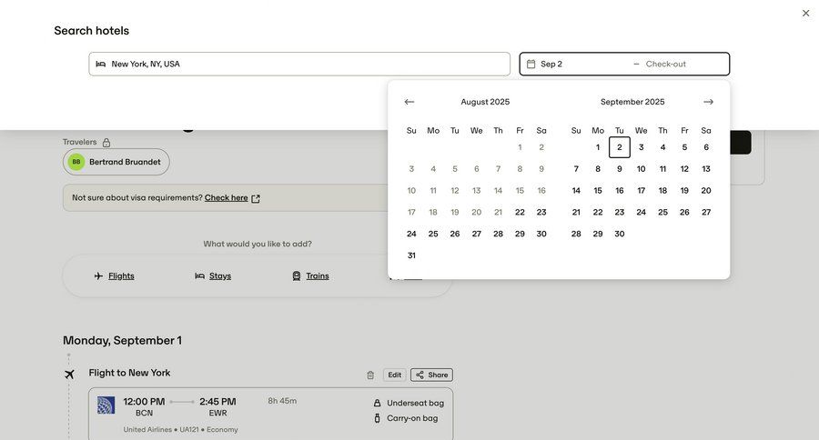The height and width of the screenshot is (440, 819).
Task: Click the Monday, September 1 heading
Action: click(122, 340)
